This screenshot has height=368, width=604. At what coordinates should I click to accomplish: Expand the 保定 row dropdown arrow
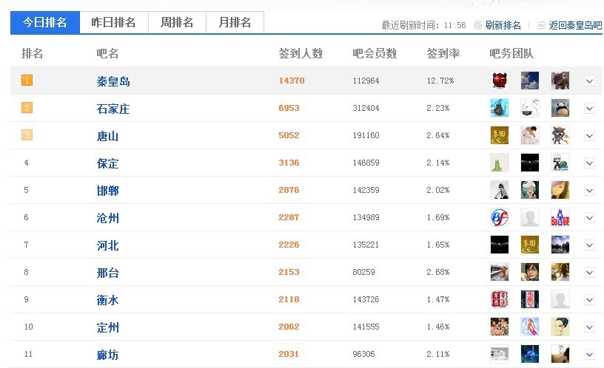589,163
